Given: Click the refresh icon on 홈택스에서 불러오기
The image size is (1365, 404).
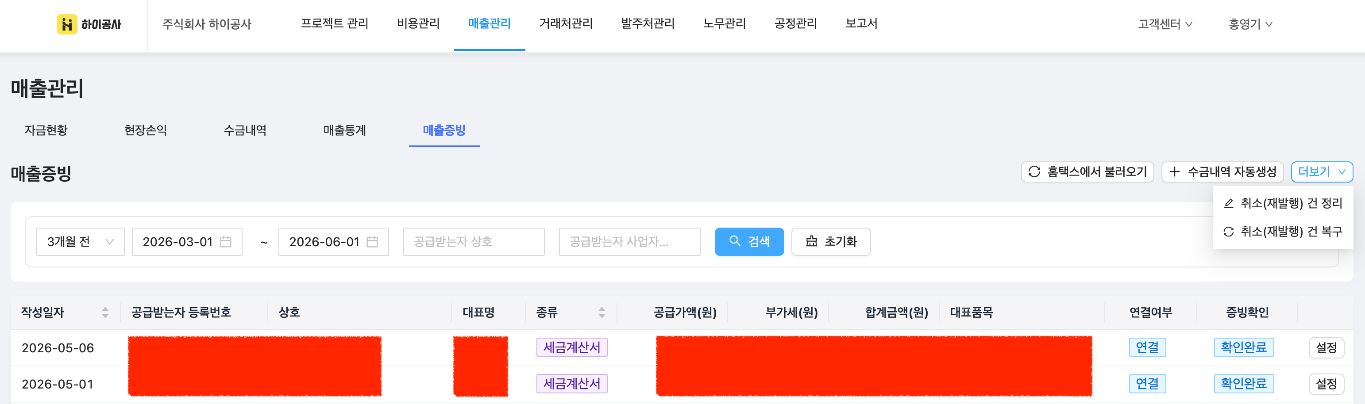Looking at the screenshot, I should point(1034,172).
